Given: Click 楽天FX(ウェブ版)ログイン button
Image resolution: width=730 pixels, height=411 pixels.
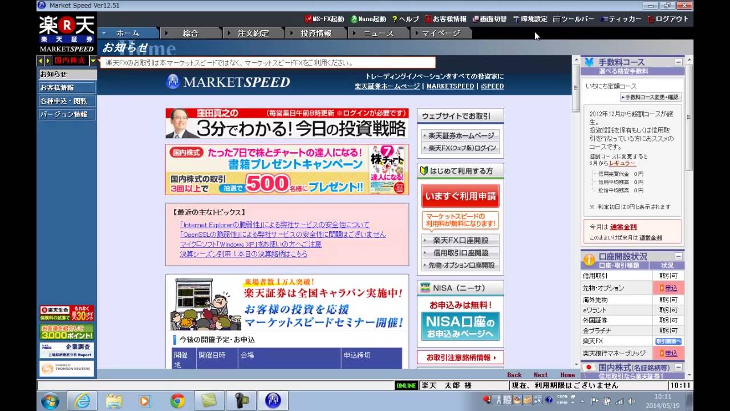Looking at the screenshot, I should tap(460, 148).
